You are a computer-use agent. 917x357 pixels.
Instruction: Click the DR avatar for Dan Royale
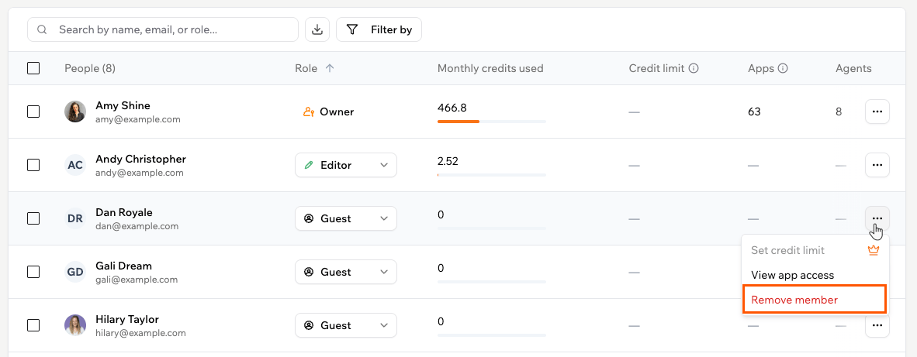coord(74,218)
